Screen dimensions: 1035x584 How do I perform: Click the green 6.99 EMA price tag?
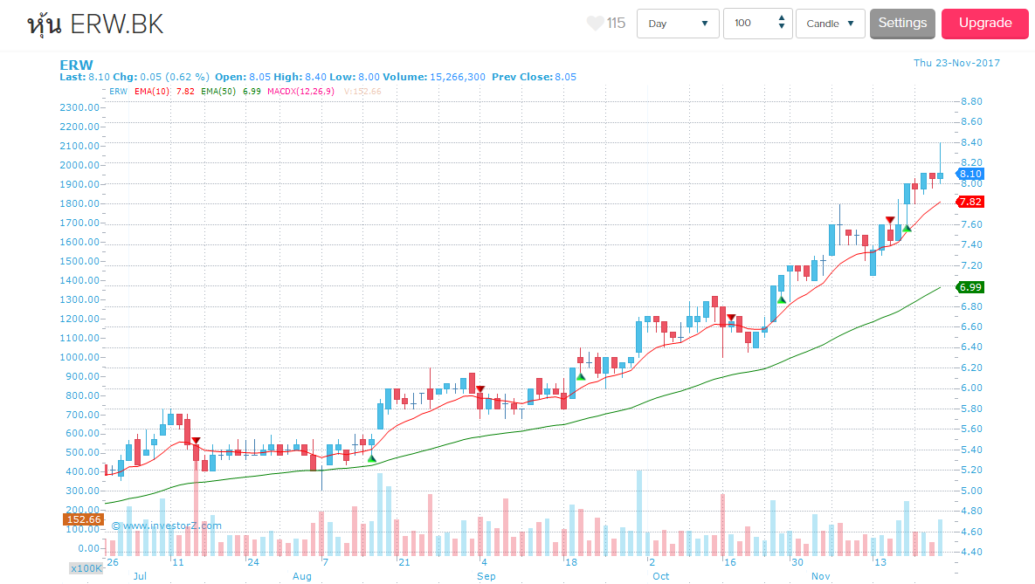pos(969,287)
